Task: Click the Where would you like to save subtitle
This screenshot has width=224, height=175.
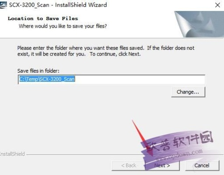Action: 63,26
